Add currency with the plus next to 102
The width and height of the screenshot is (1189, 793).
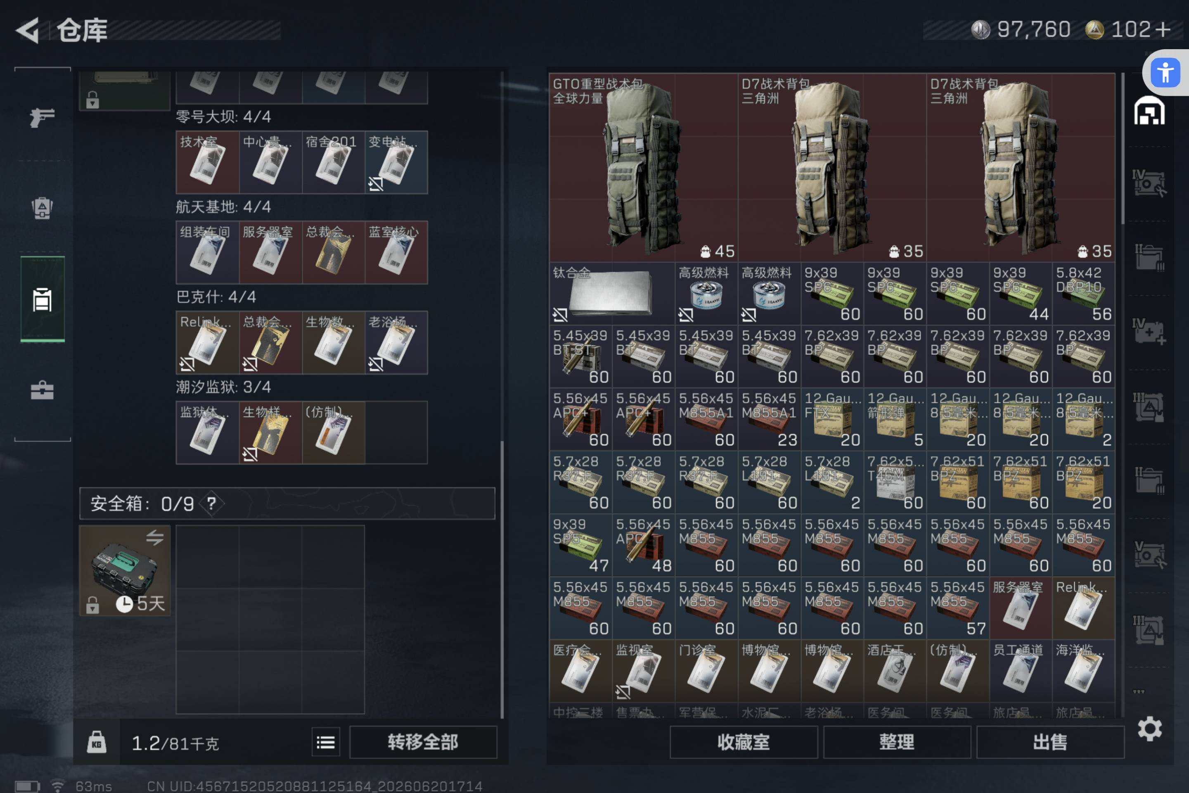(x=1163, y=29)
